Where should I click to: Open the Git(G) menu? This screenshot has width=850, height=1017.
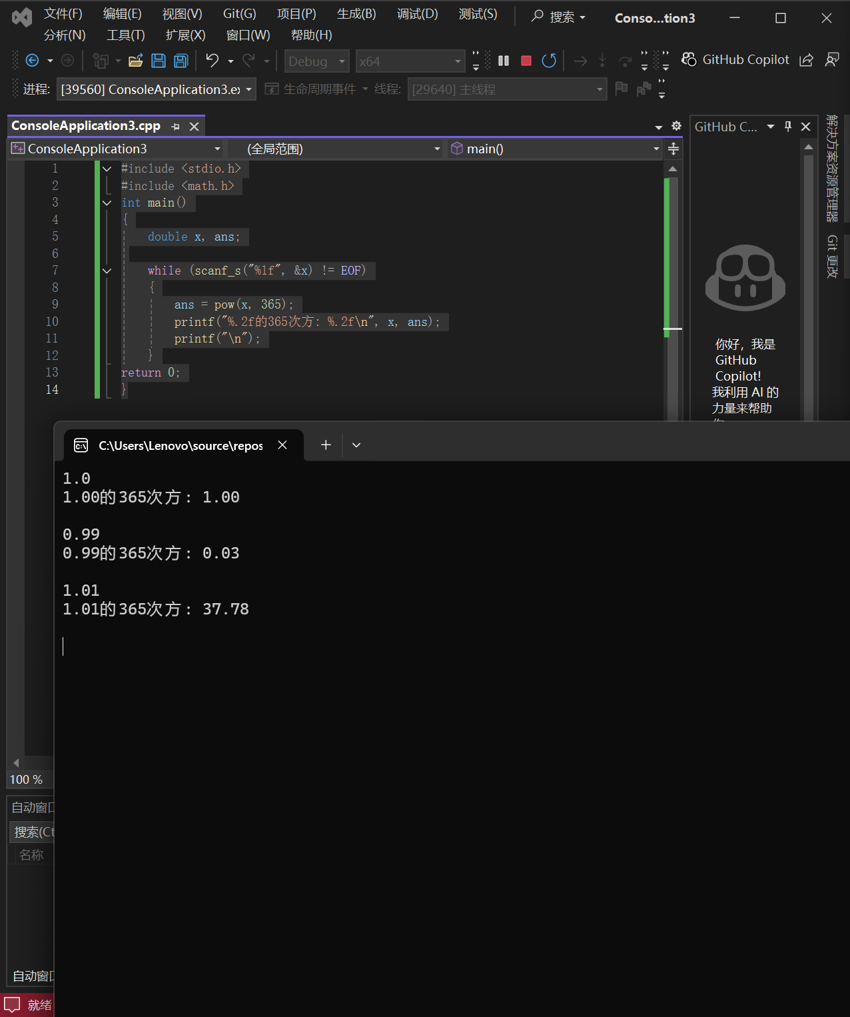click(239, 14)
